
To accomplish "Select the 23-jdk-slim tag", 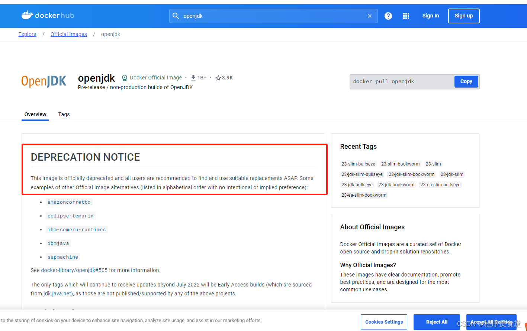I will (x=452, y=174).
